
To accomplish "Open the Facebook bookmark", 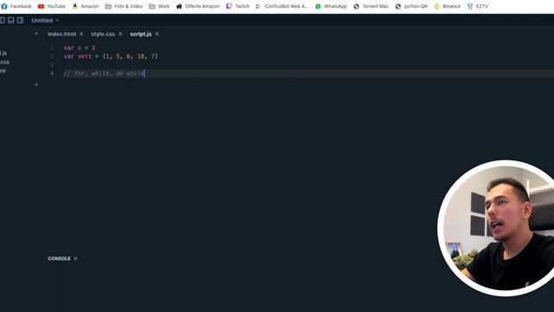I will 16,6.
